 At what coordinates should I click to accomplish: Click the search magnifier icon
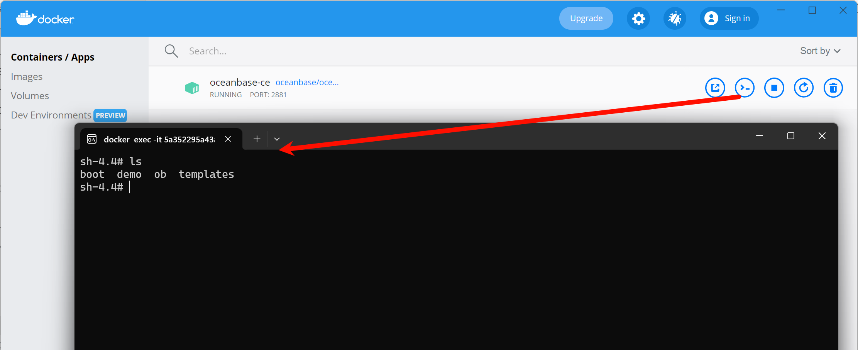pyautogui.click(x=171, y=51)
